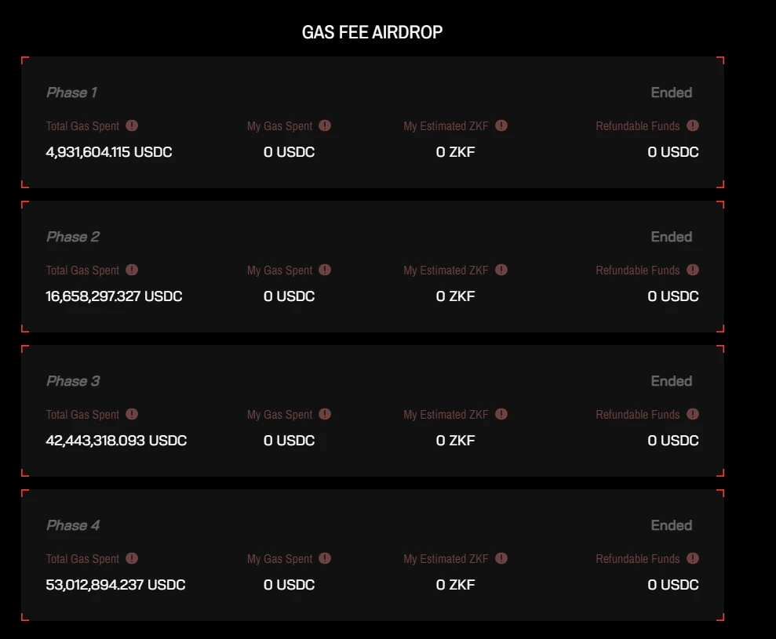Click info icon beside Phase 1 Total Gas Spent
The height and width of the screenshot is (639, 776).
pos(132,125)
